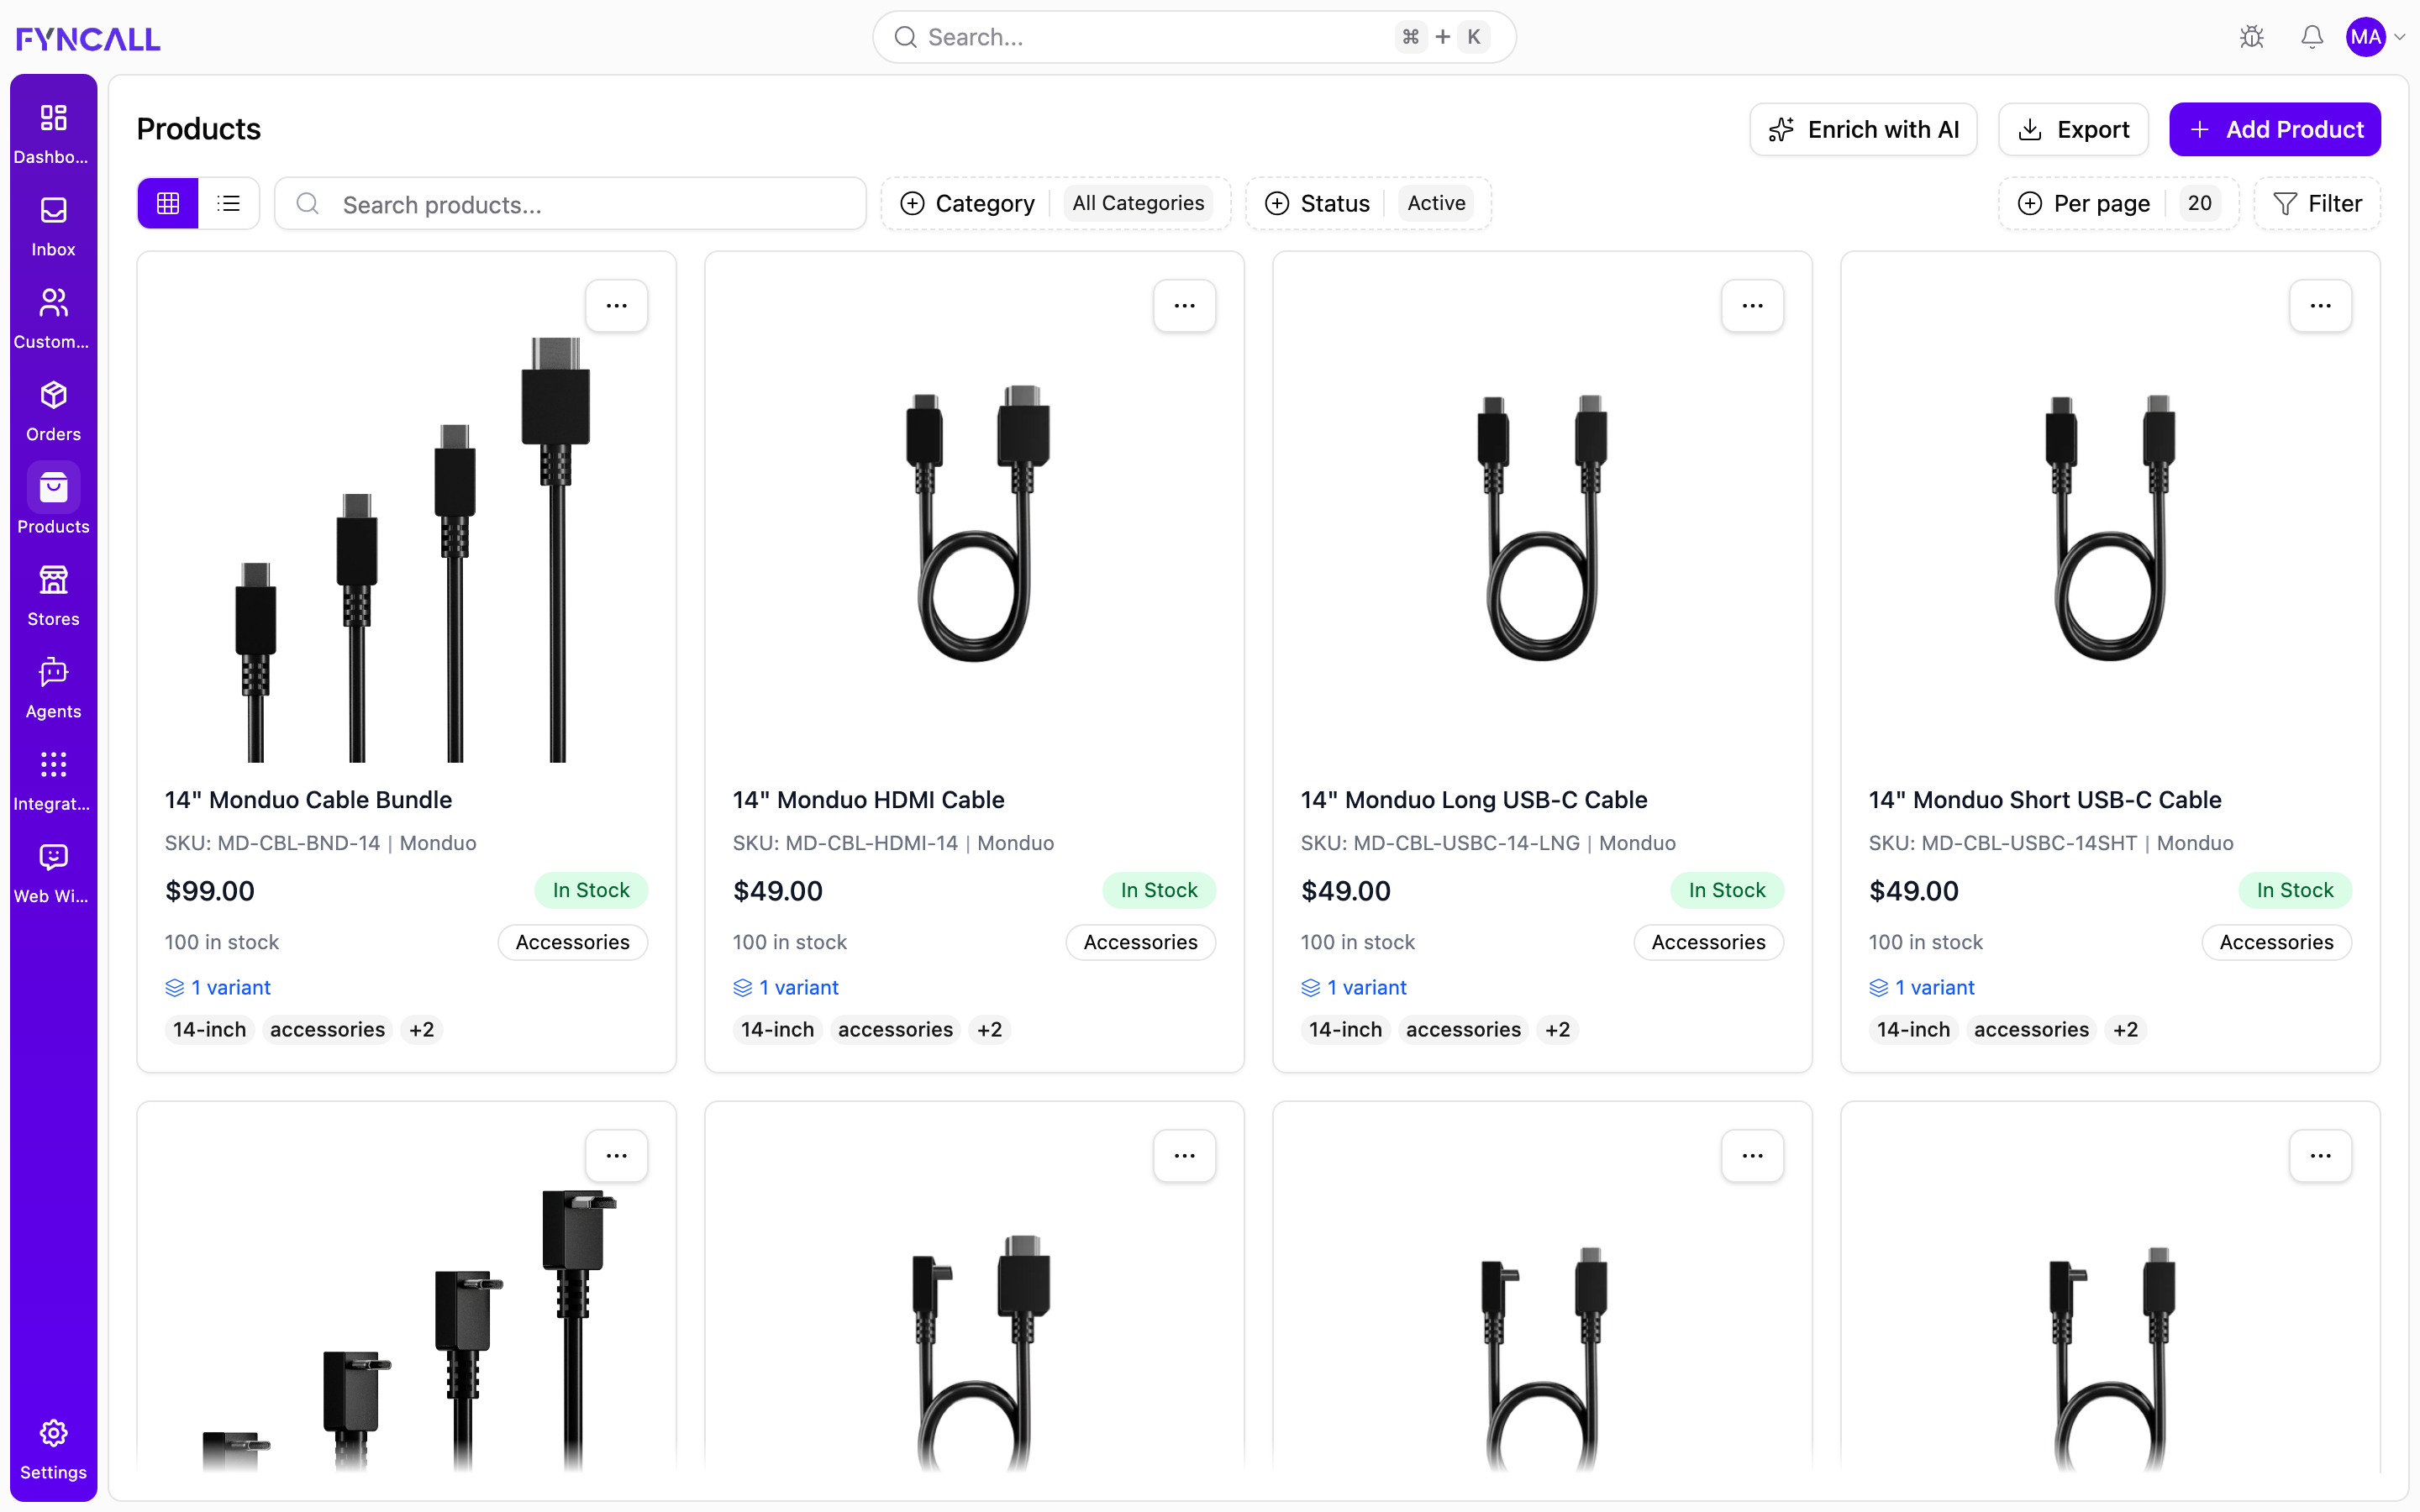Open notifications bell

click(x=2311, y=37)
